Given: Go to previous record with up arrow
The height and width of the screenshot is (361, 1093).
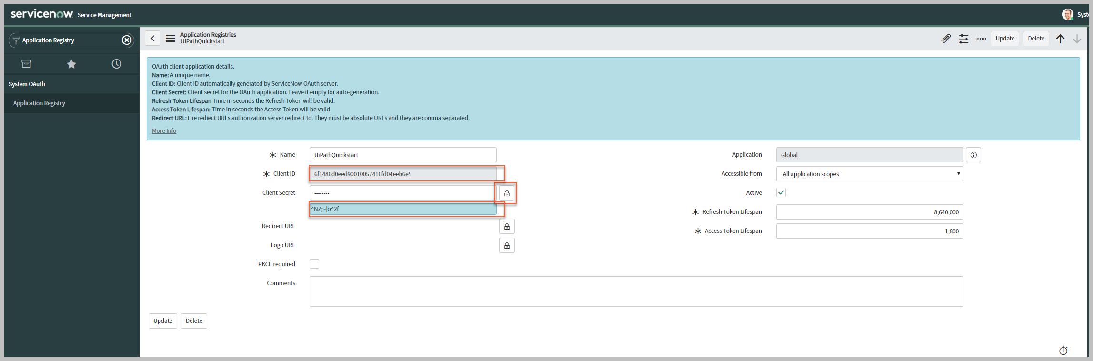Looking at the screenshot, I should tap(1060, 39).
